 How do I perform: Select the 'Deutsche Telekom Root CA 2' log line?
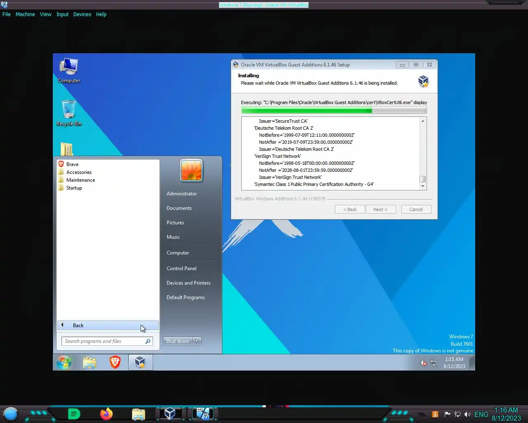284,128
